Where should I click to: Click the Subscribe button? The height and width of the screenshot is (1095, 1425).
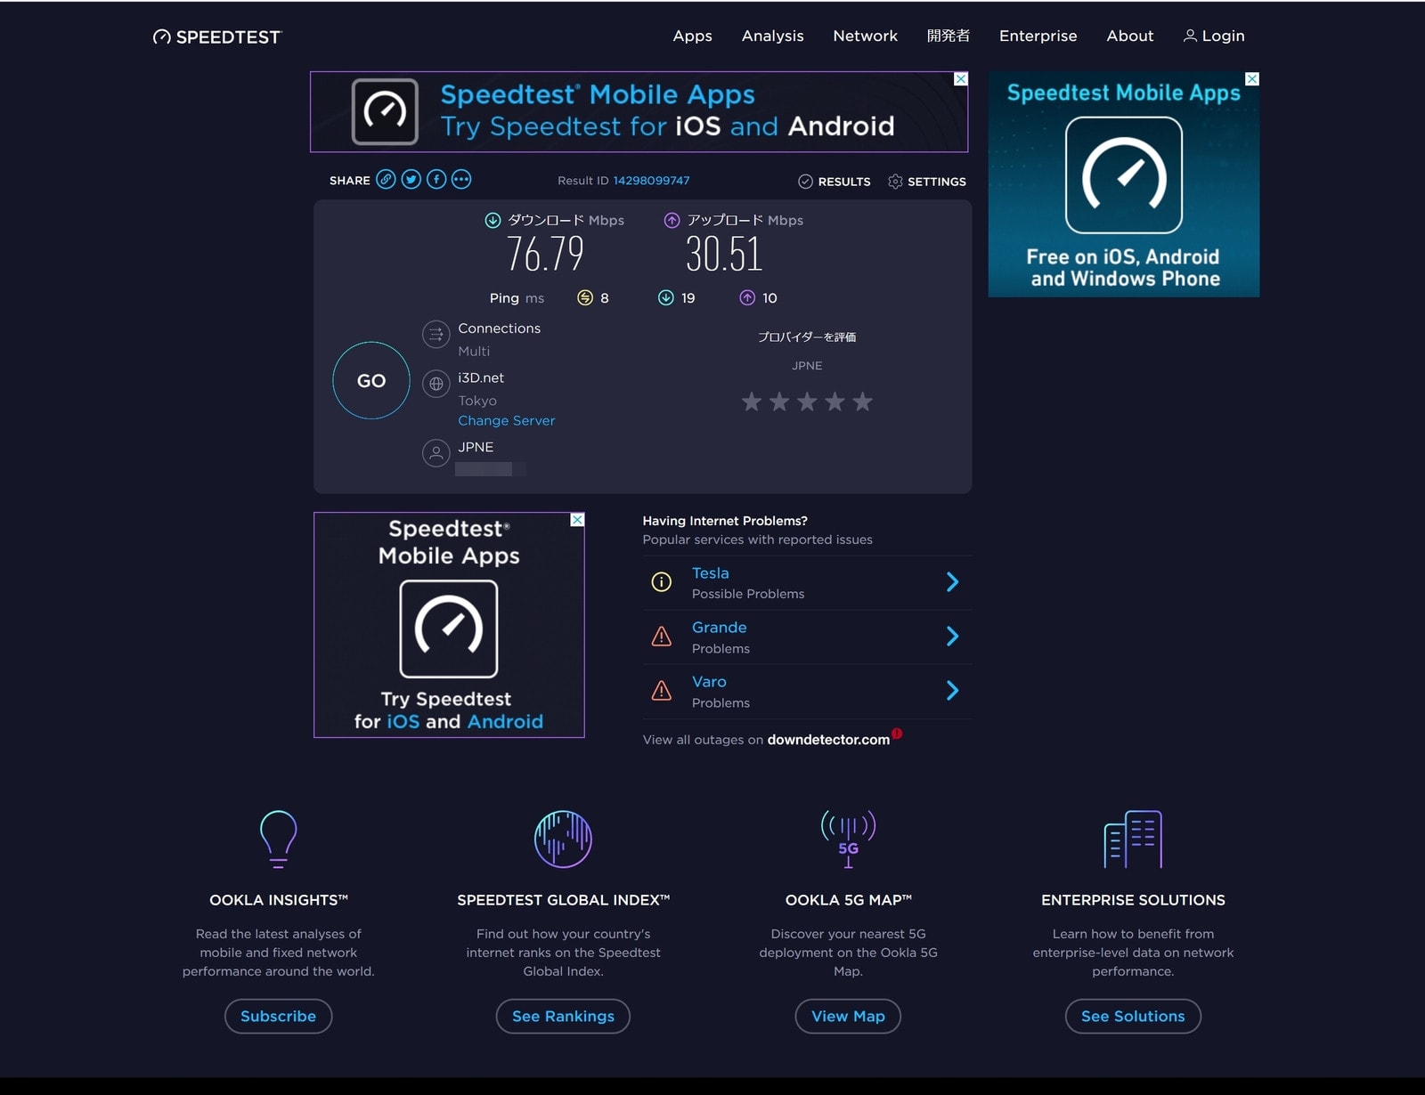click(x=278, y=1017)
